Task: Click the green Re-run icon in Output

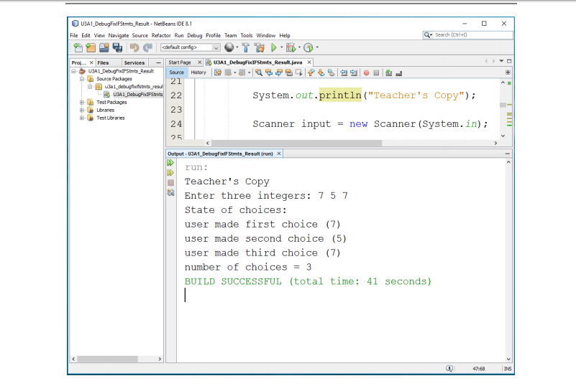Action: (x=170, y=162)
